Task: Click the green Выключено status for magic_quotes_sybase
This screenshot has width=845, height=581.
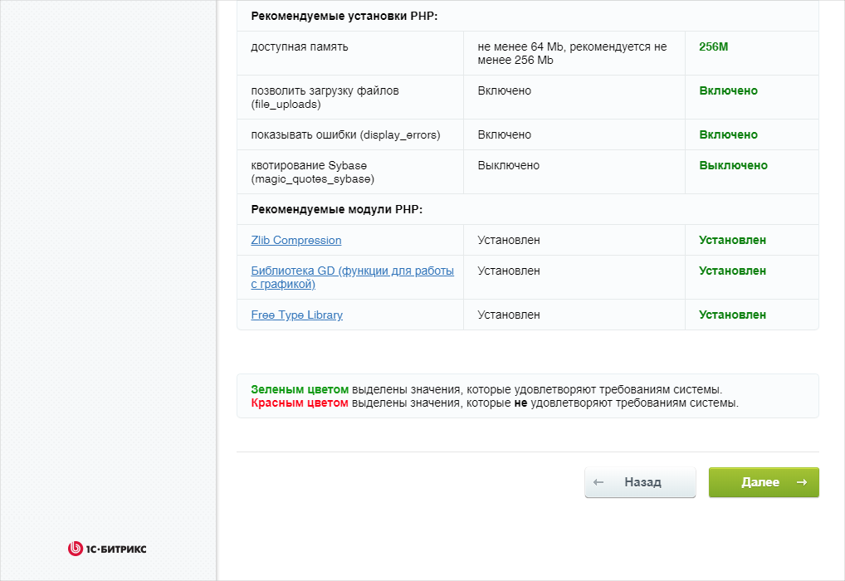Action: [733, 165]
